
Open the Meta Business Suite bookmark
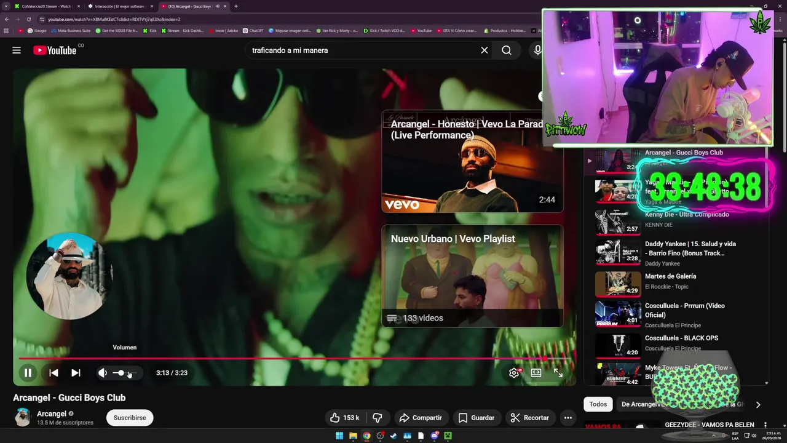(x=71, y=30)
